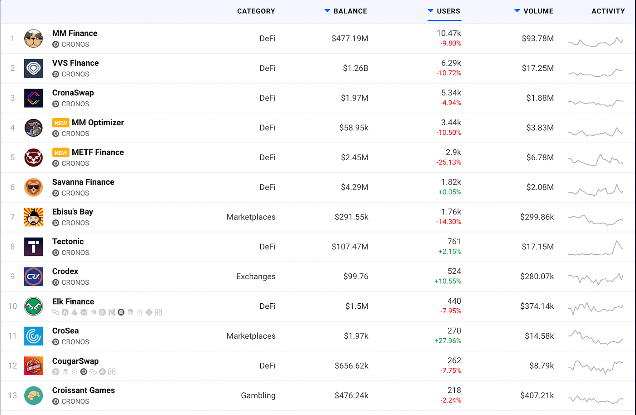Click the -25.13% users change
Viewport: 636px width, 415px height.
tap(448, 163)
